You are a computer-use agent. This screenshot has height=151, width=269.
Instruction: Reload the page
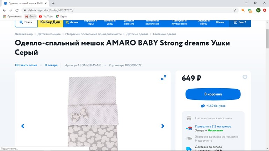(17, 10)
